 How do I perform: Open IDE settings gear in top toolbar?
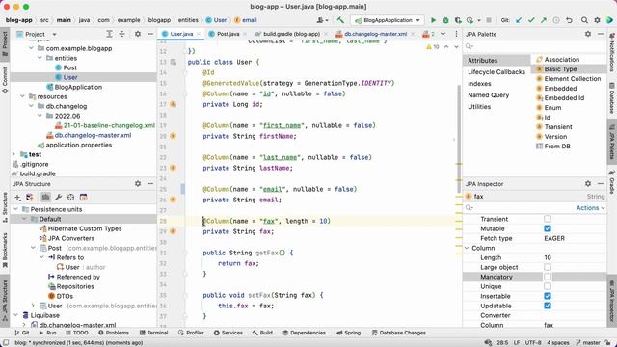coord(597,20)
